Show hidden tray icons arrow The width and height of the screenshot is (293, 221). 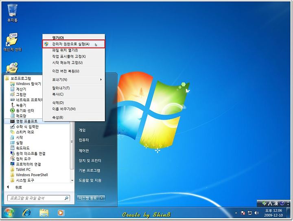236,213
